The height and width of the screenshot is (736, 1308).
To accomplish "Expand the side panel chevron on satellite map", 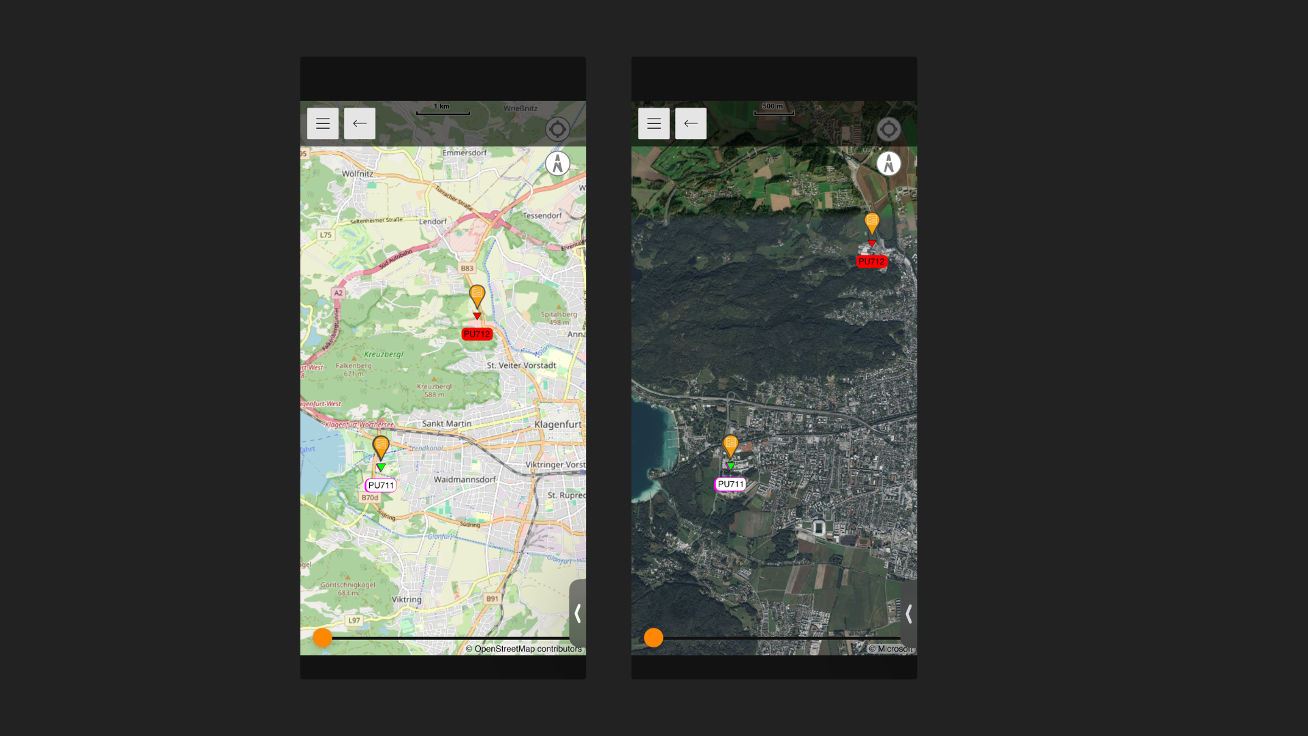I will coord(909,613).
